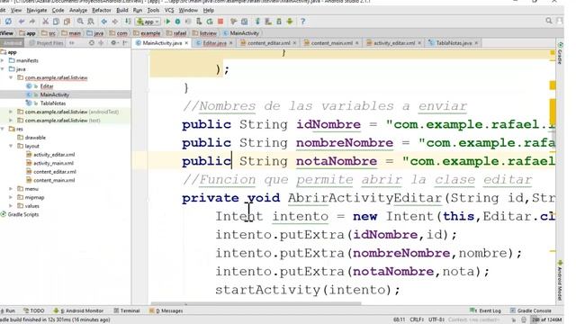Click 'MainActivity' in breadcrumb bar
Image resolution: width=576 pixels, height=324 pixels.
tap(241, 33)
